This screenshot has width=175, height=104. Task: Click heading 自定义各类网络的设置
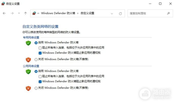[x=41, y=27]
